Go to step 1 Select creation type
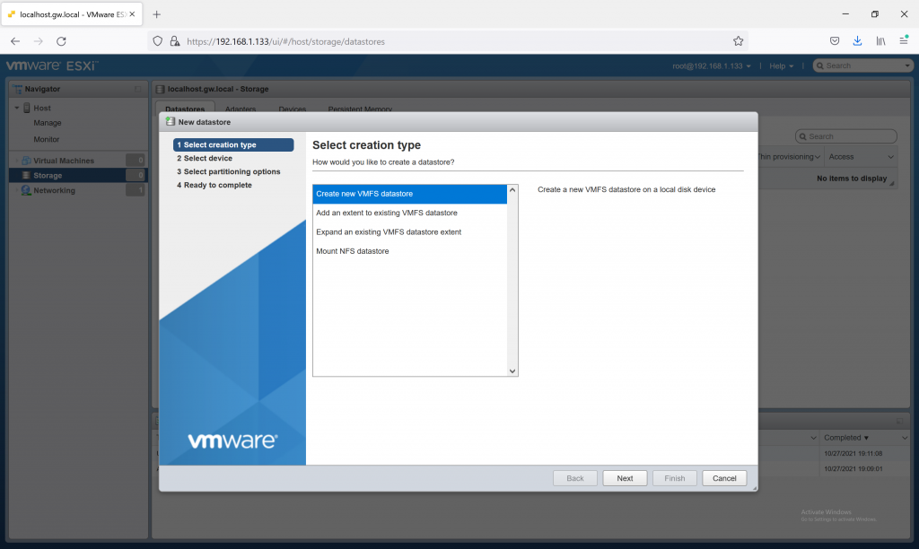 click(x=233, y=144)
